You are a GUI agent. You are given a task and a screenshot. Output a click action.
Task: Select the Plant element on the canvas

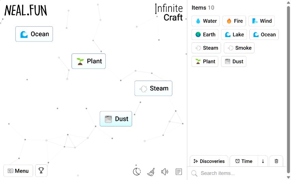coord(89,61)
